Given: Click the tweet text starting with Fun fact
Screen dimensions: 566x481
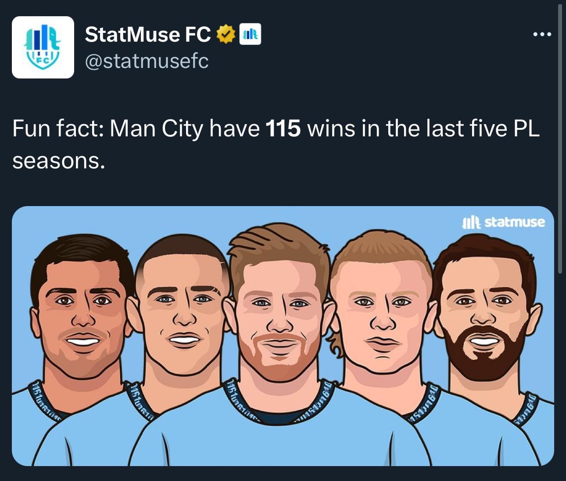Looking at the screenshot, I should (276, 145).
